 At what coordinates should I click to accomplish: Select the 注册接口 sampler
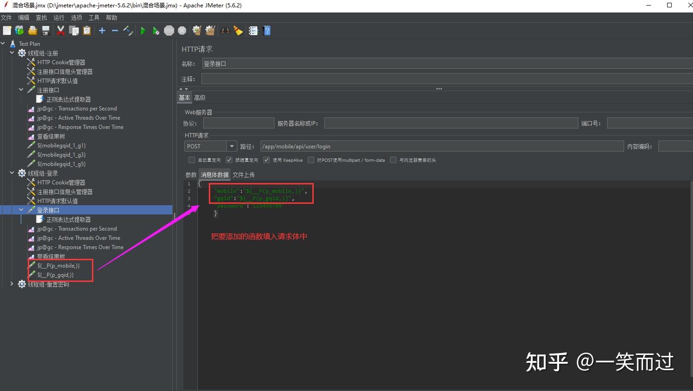[48, 90]
